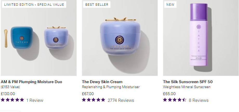239x112 pixels.
Task: Click The Dewy Skin Cream title link
Action: coord(102,82)
